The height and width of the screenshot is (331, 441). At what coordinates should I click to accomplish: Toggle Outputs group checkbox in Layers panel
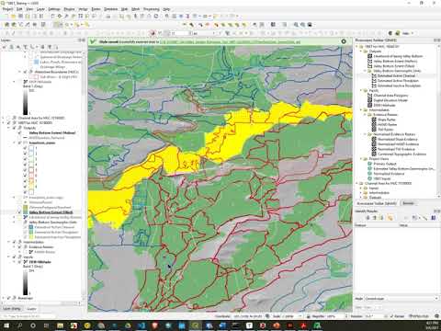(14, 128)
